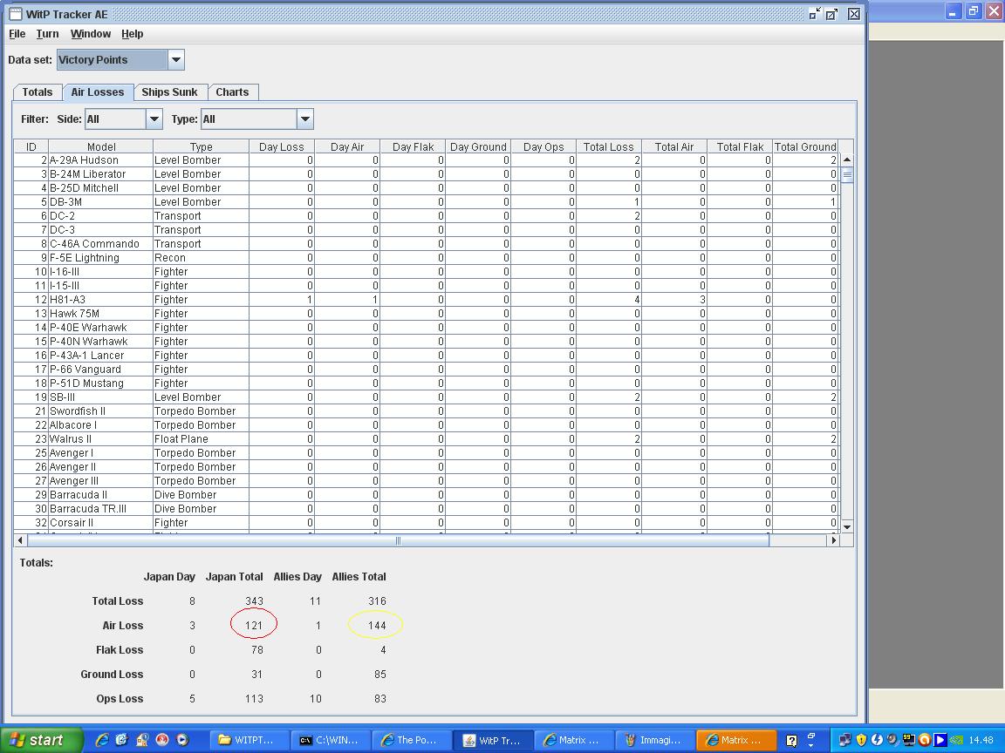Switch to the C:\WIN command prompt taskbar button

[330, 740]
